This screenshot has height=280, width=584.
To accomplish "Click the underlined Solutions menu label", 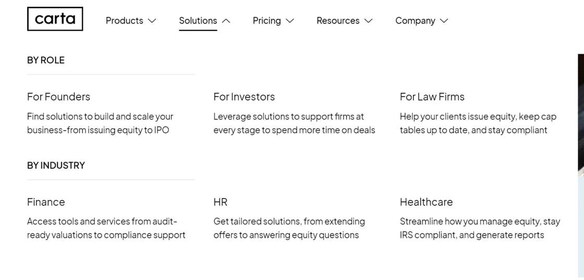I will coord(198,21).
